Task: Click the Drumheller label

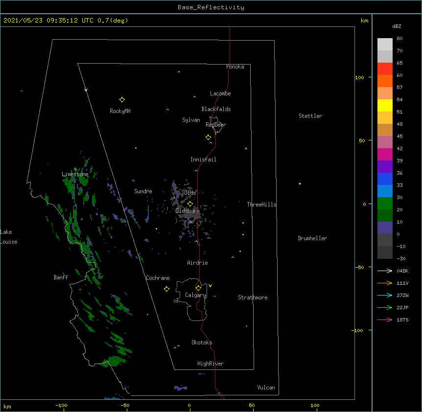Action: coord(312,238)
